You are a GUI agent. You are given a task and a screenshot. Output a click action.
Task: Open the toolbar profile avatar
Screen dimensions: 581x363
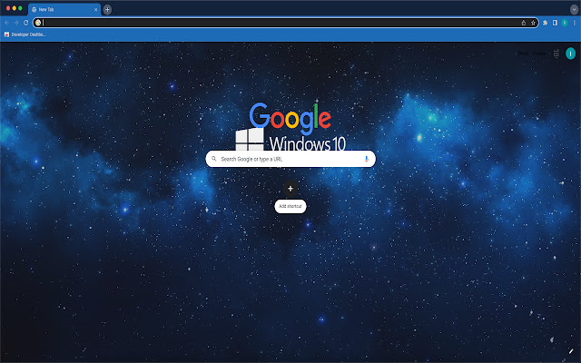click(x=565, y=23)
